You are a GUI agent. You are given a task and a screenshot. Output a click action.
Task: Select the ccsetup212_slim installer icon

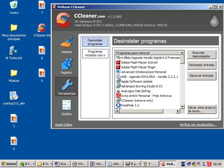pyautogui.click(x=14, y=98)
